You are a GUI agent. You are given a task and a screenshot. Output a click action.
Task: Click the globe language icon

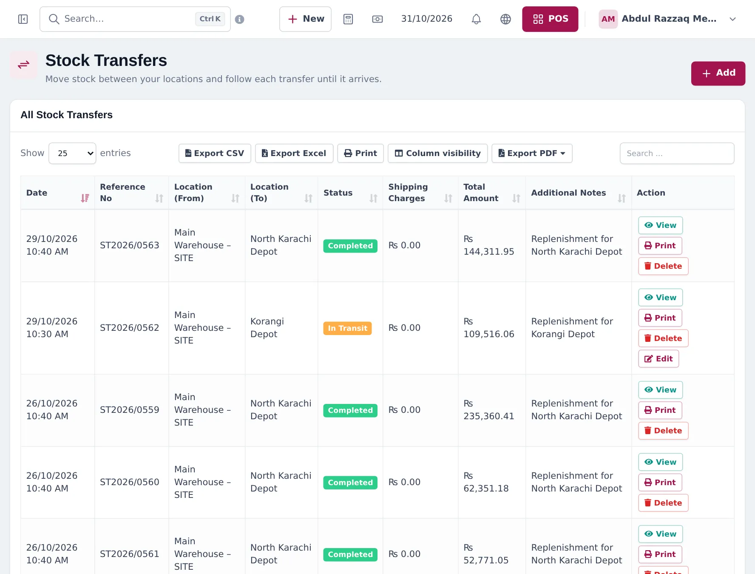[x=505, y=19]
